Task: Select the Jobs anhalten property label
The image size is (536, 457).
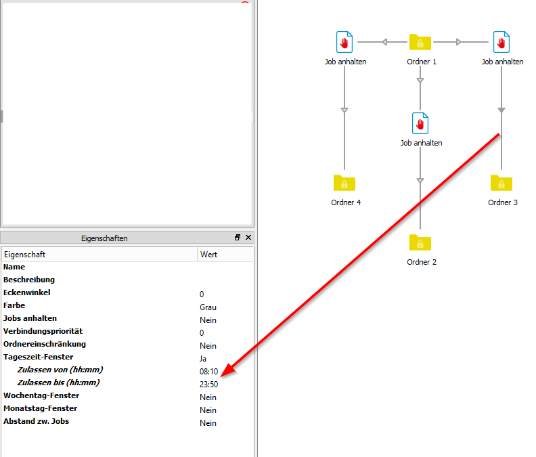Action: [30, 318]
